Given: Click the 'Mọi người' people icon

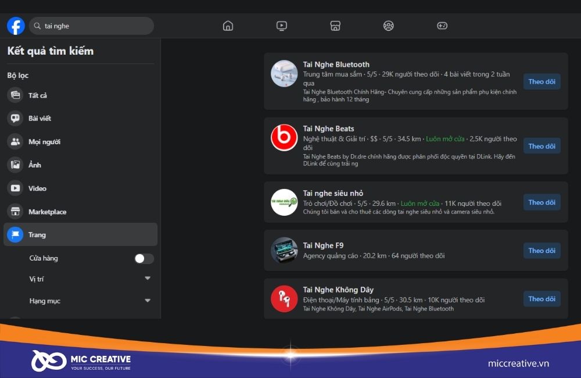Looking at the screenshot, I should pyautogui.click(x=15, y=142).
